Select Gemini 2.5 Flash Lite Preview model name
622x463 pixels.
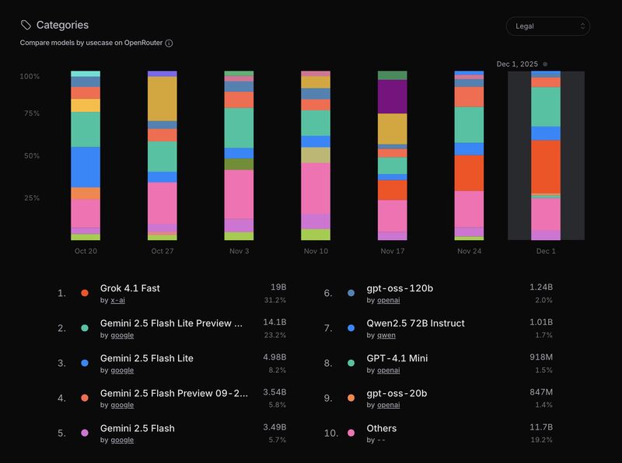click(x=171, y=323)
